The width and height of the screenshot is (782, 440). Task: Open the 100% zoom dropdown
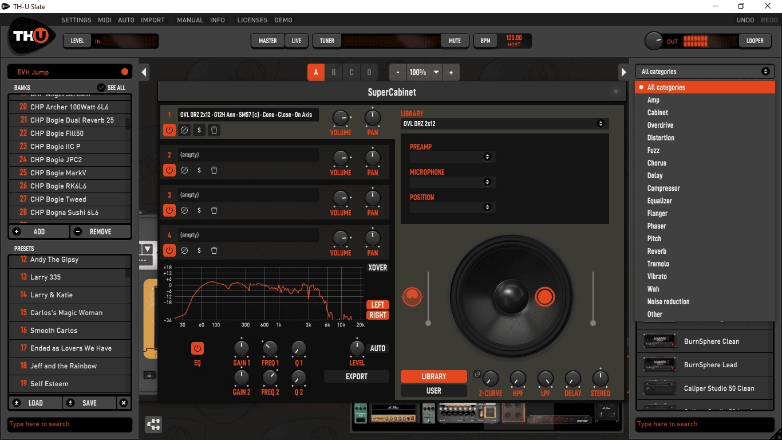(424, 72)
